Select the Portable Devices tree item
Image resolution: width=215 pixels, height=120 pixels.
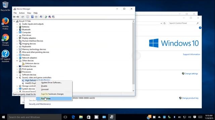(29, 66)
